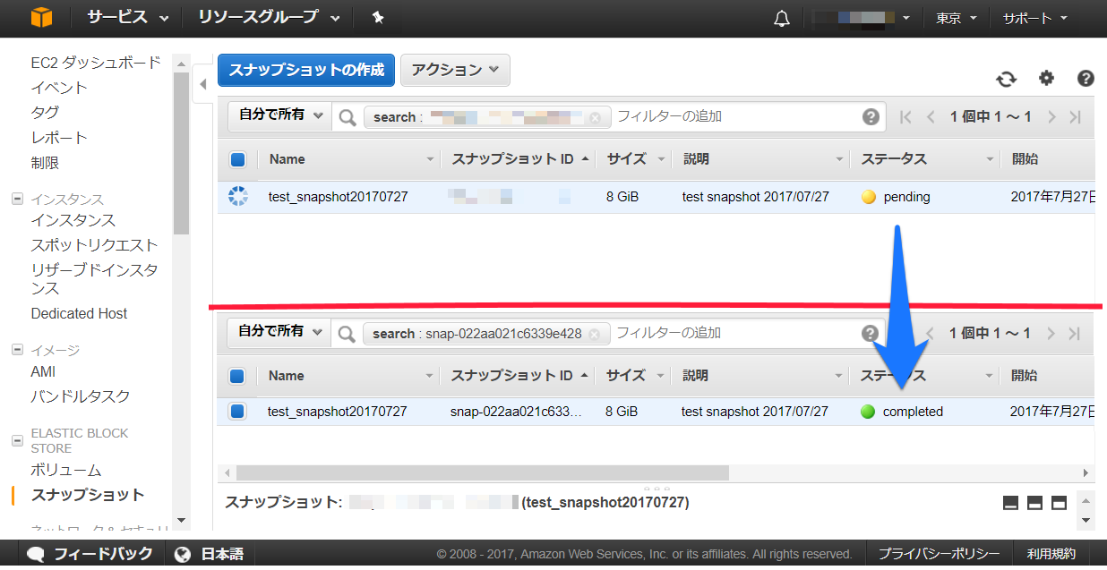Toggle select-all checkbox in upper table header
The image size is (1107, 570).
238,160
